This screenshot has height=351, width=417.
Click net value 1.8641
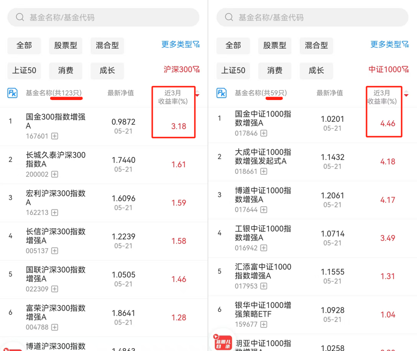point(124,313)
